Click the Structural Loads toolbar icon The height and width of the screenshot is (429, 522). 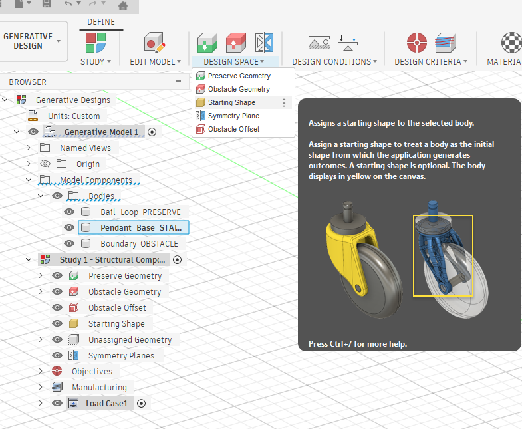coord(348,43)
